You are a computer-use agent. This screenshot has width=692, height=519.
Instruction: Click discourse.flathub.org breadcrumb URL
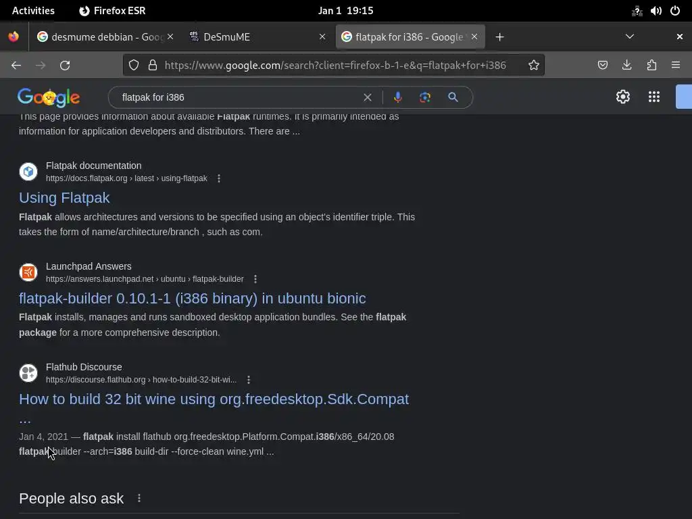tap(141, 380)
